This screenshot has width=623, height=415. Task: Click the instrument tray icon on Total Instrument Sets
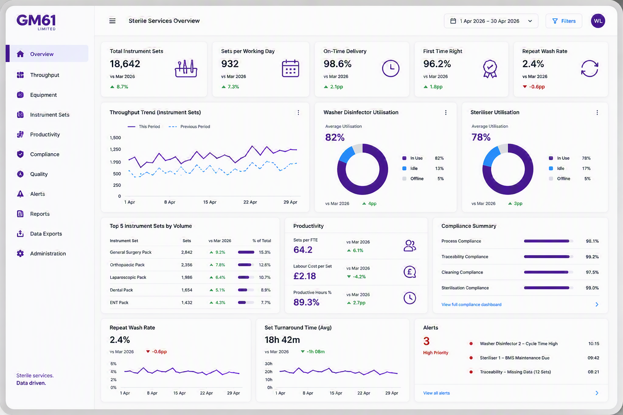point(186,68)
